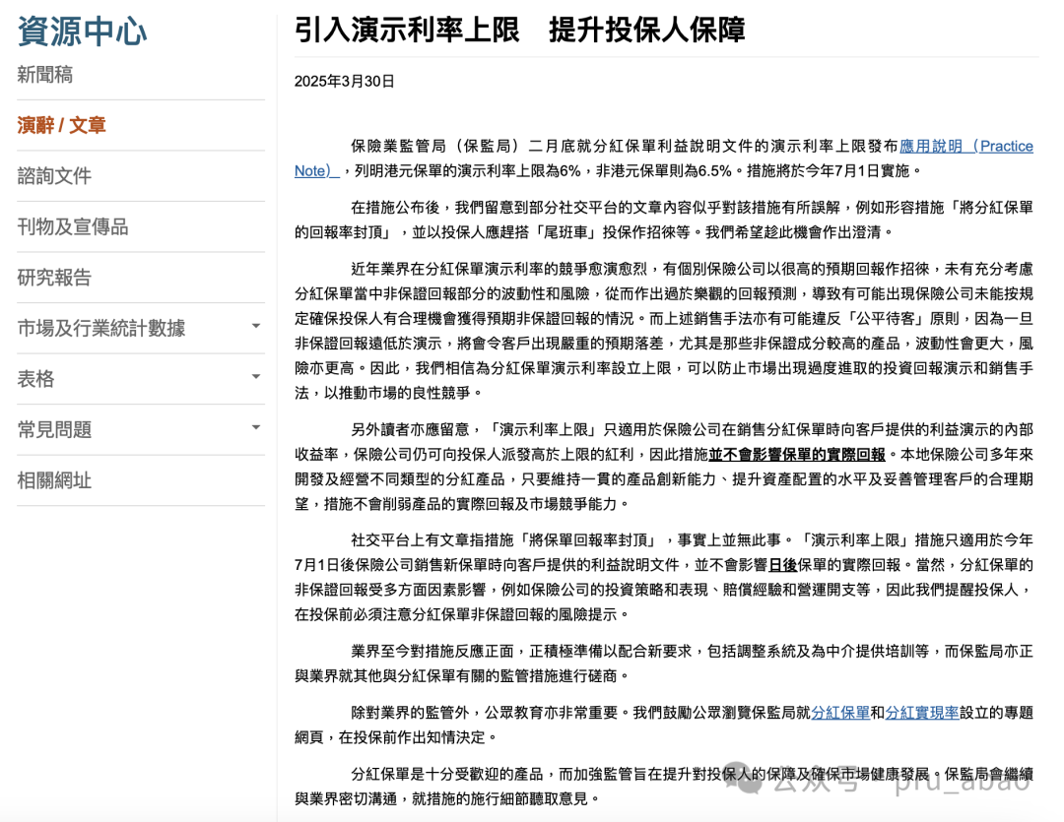Go to 刊物及宣傳品 section
1064x822 pixels.
coord(73,227)
